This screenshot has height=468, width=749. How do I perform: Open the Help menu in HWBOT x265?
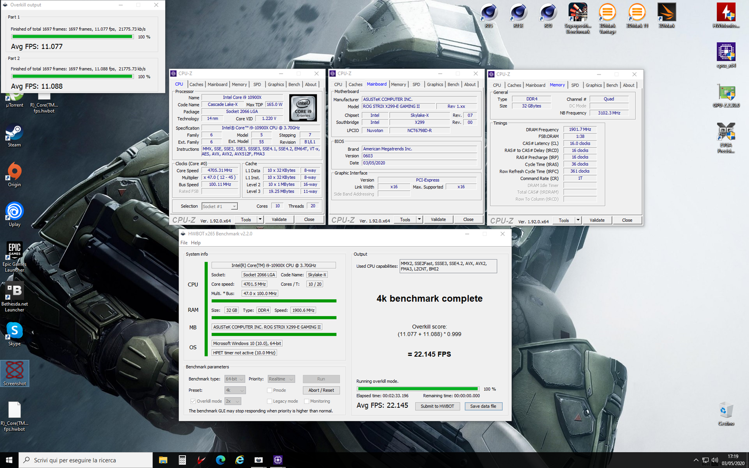pos(196,243)
